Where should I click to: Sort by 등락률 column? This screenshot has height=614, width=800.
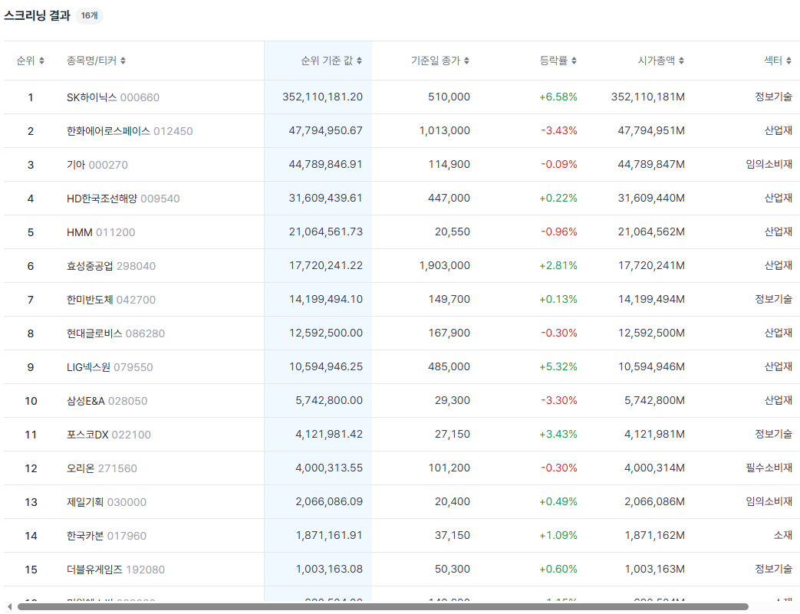558,61
